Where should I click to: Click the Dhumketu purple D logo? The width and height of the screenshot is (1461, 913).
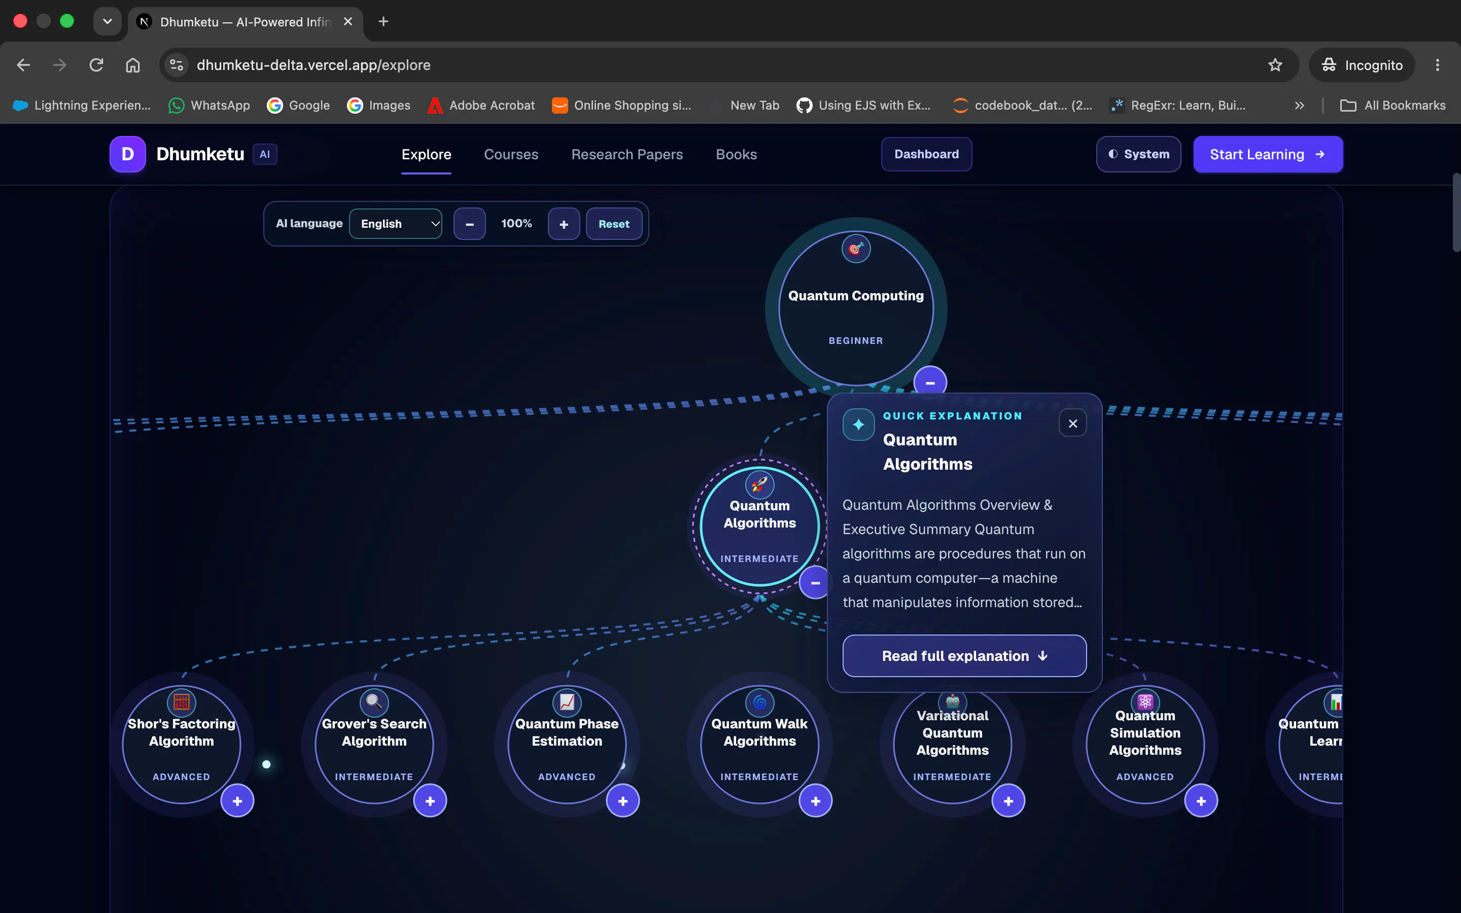click(x=127, y=154)
